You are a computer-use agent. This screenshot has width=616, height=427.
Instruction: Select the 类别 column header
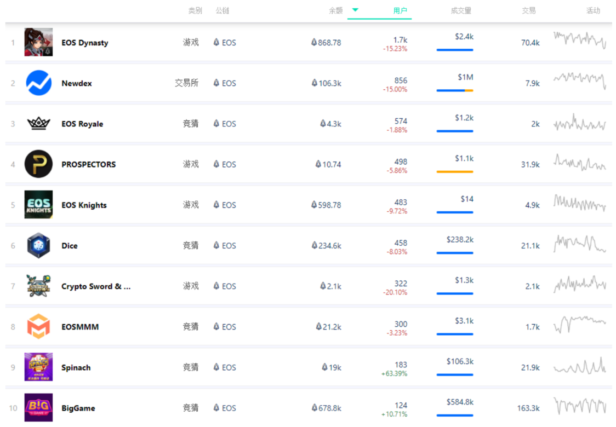(x=195, y=10)
